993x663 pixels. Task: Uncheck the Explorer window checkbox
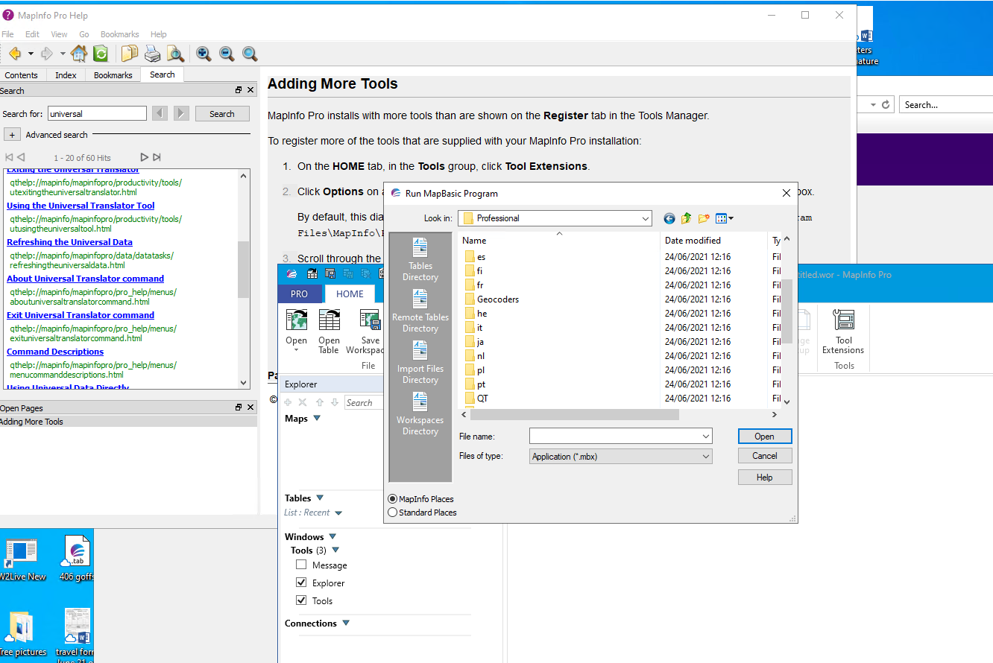[x=301, y=583]
